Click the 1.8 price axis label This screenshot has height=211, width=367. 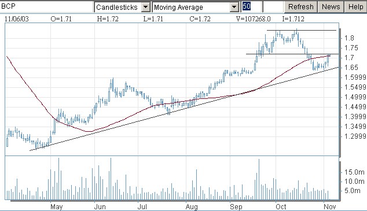[349, 38]
